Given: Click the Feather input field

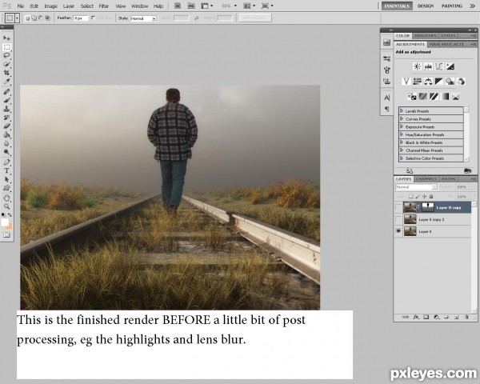Looking at the screenshot, I should [x=81, y=18].
